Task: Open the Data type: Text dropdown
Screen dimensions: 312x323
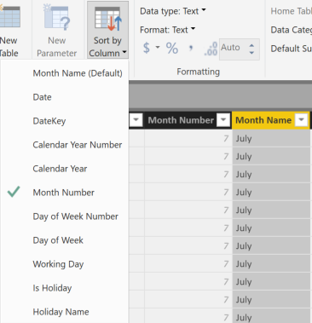Action: (x=173, y=11)
